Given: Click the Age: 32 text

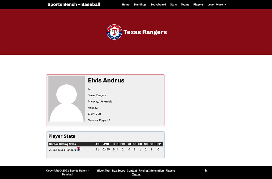Looking at the screenshot, I should [x=93, y=108].
